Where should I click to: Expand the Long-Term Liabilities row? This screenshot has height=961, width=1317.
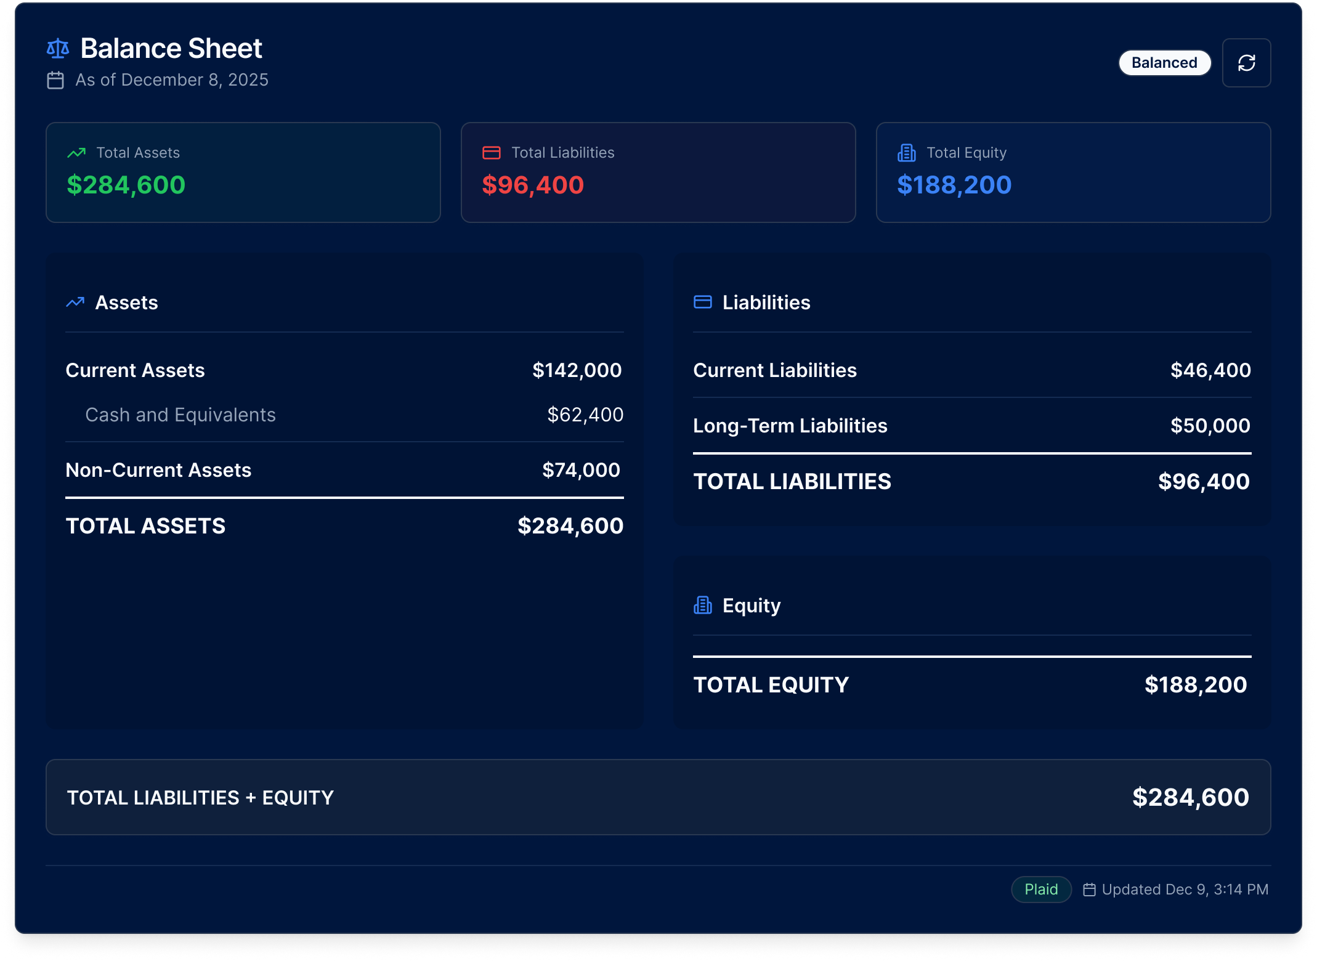point(971,426)
